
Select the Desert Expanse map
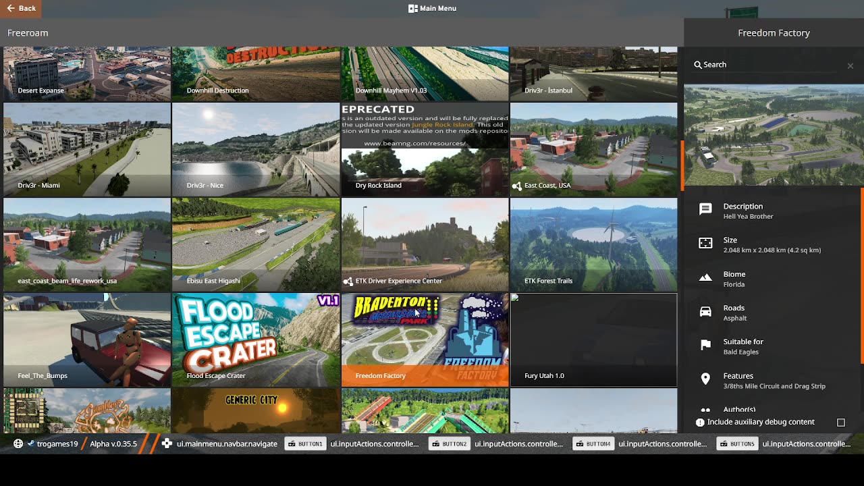87,74
